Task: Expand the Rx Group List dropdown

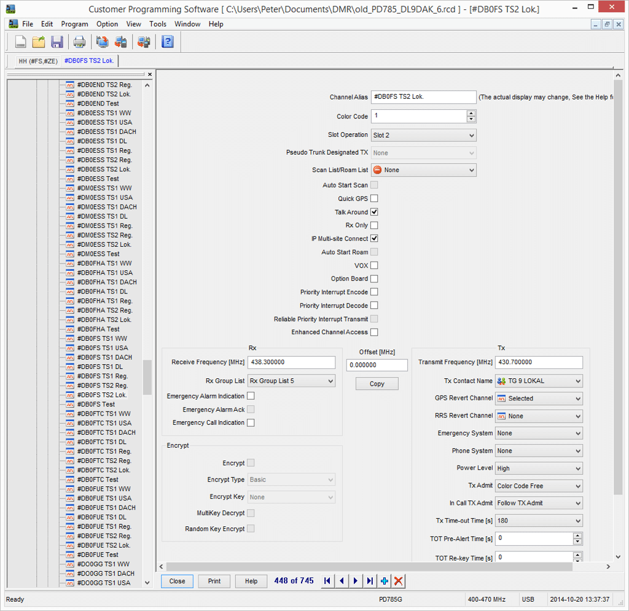Action: 291,381
